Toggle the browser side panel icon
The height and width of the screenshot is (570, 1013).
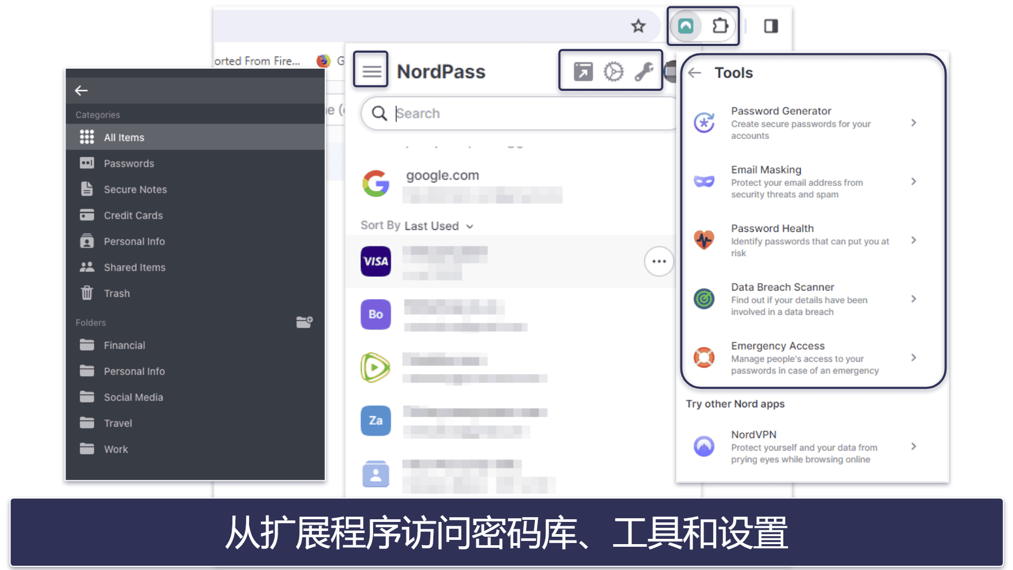click(771, 26)
